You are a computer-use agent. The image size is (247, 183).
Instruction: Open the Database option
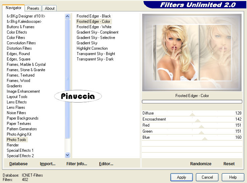[18, 164]
